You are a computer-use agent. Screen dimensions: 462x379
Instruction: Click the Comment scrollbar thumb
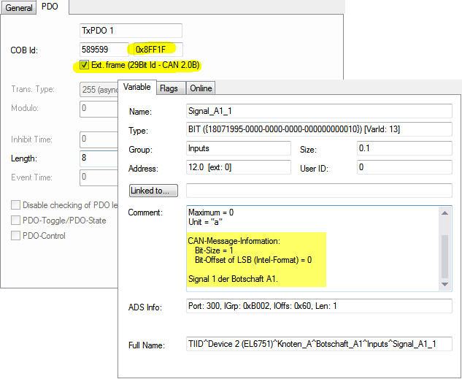click(x=445, y=256)
